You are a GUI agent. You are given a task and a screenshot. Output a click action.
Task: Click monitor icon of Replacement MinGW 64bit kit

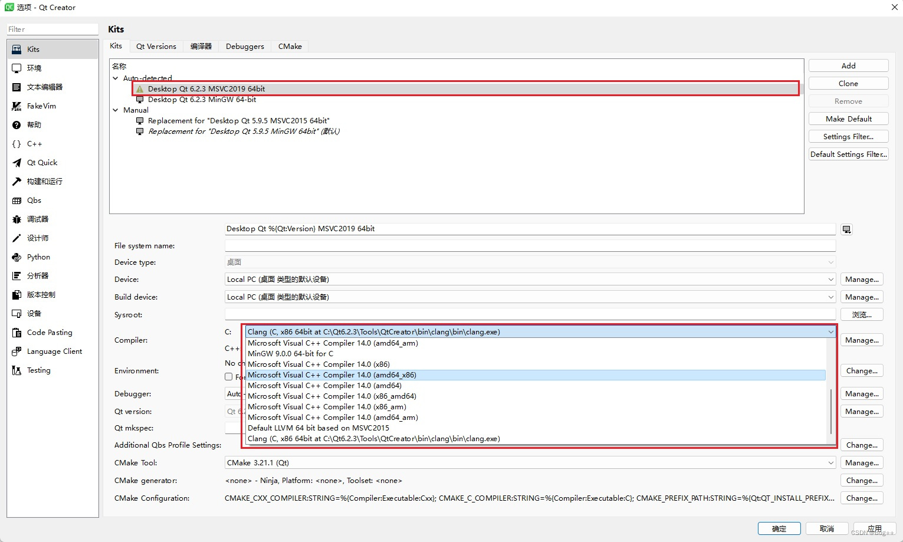click(x=140, y=132)
